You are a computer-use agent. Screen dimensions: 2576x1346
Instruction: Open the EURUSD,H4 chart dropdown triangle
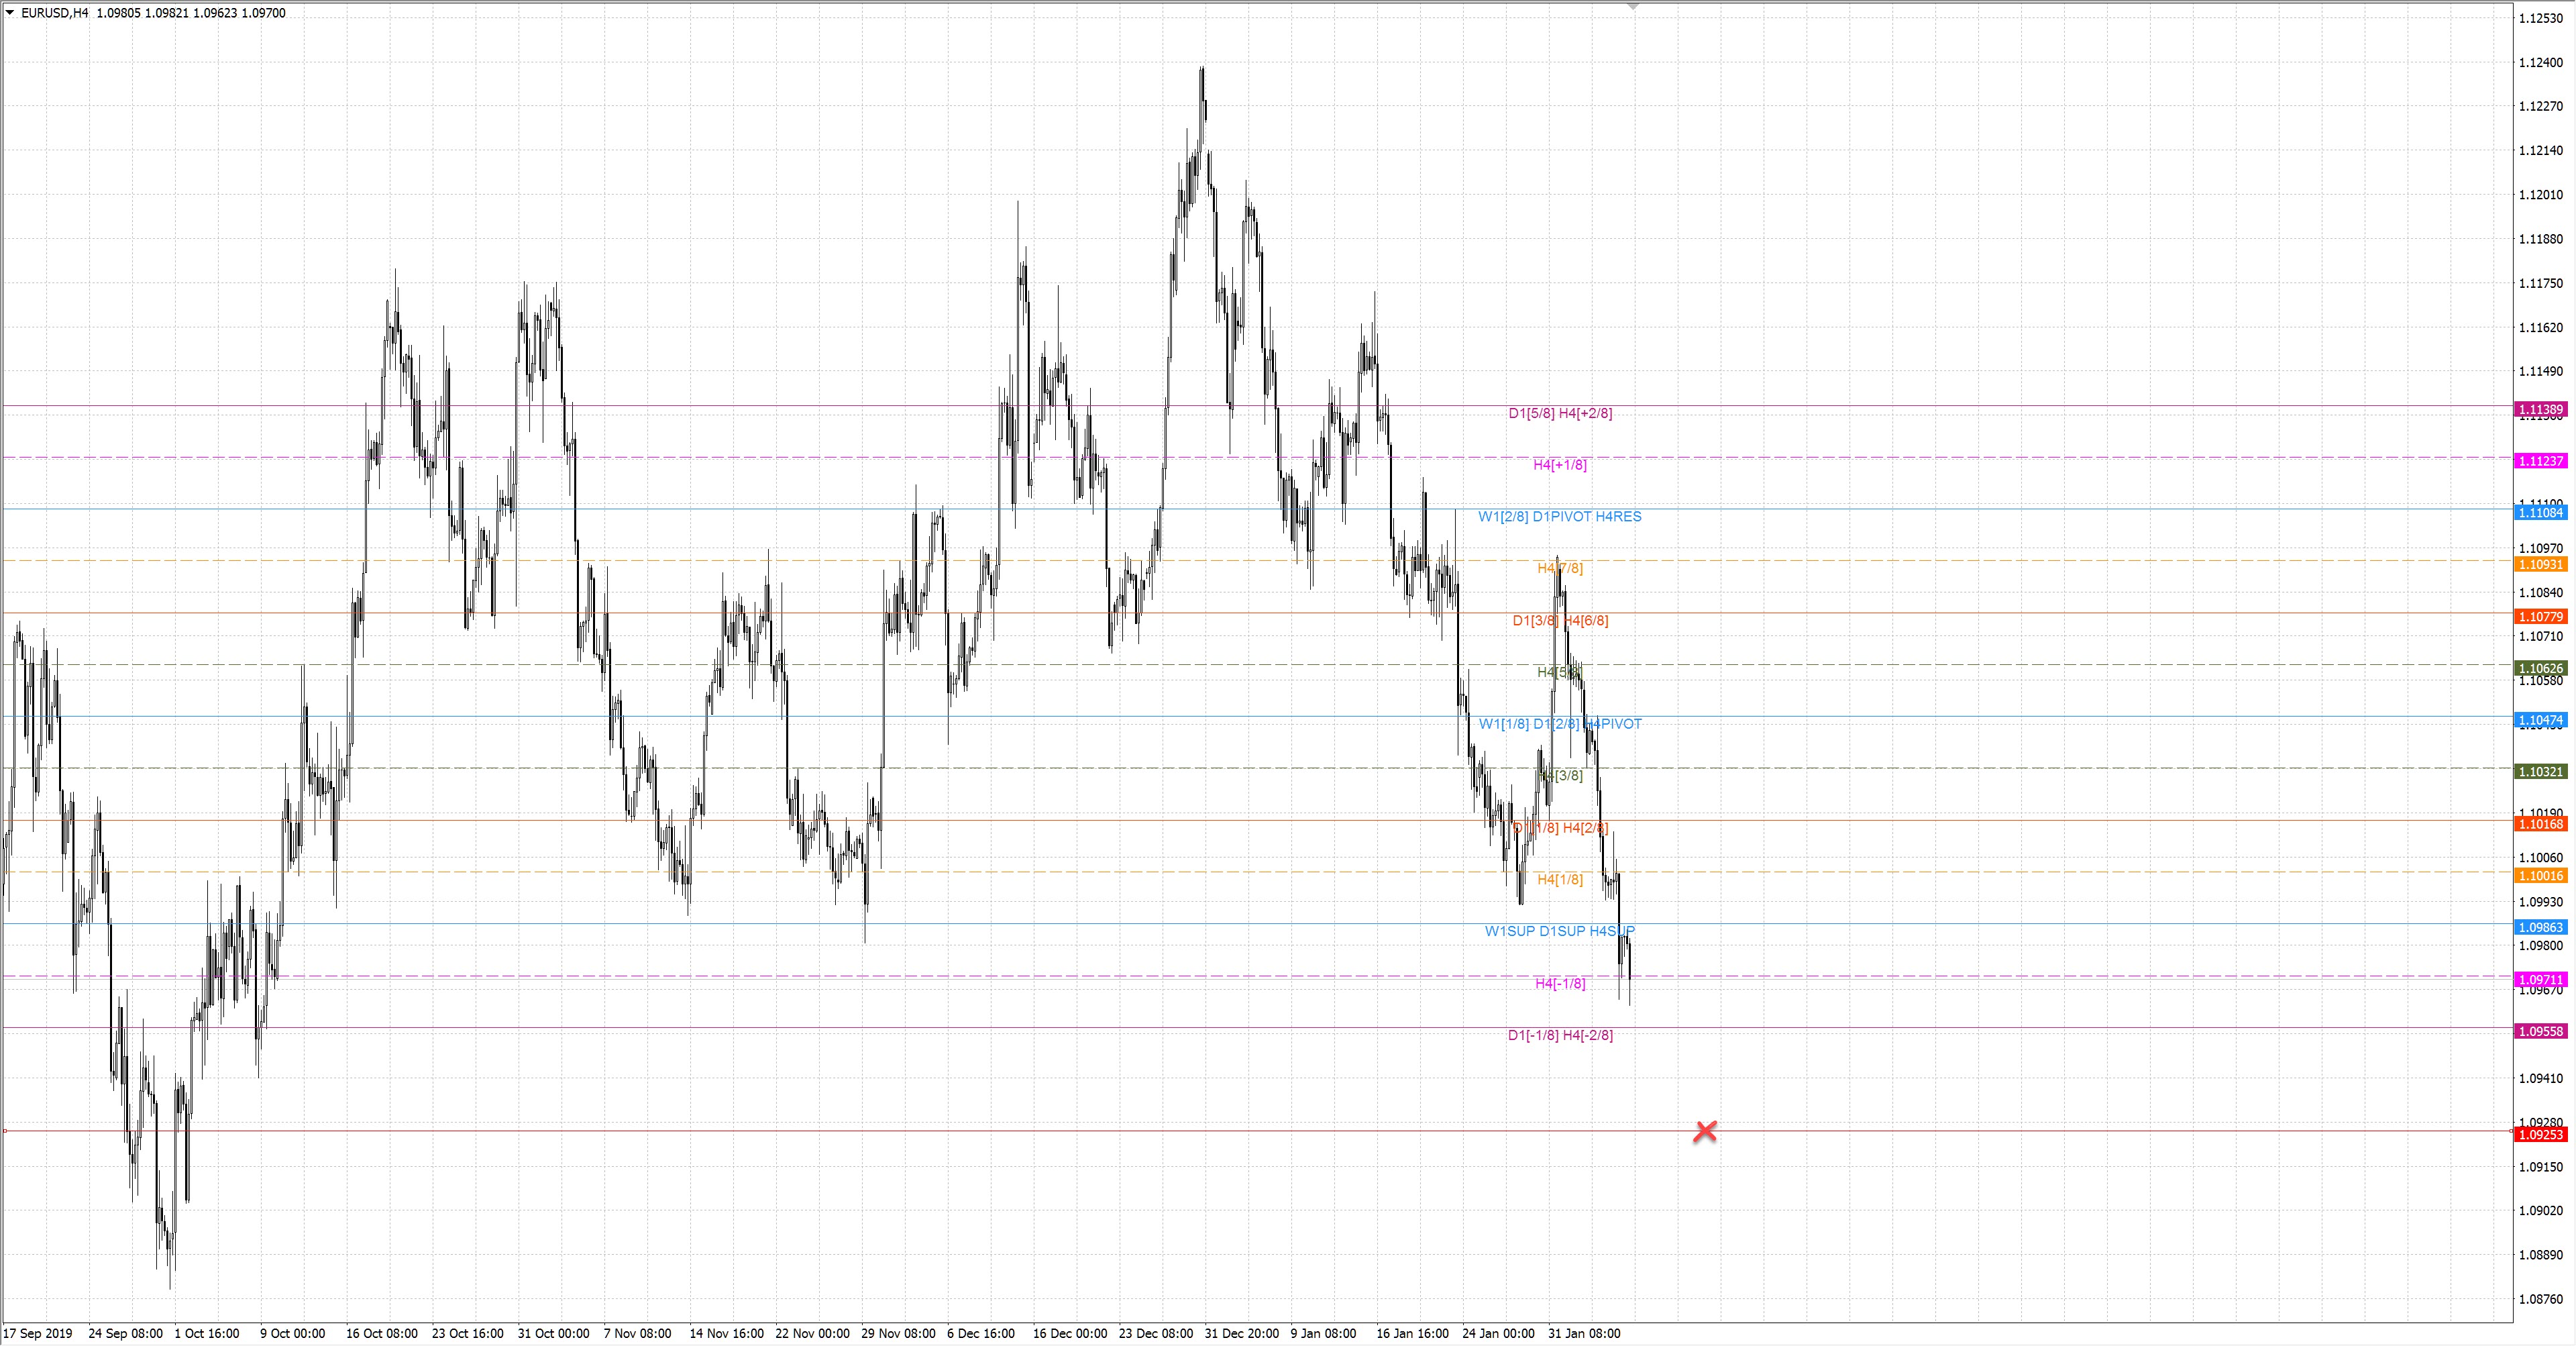click(10, 13)
